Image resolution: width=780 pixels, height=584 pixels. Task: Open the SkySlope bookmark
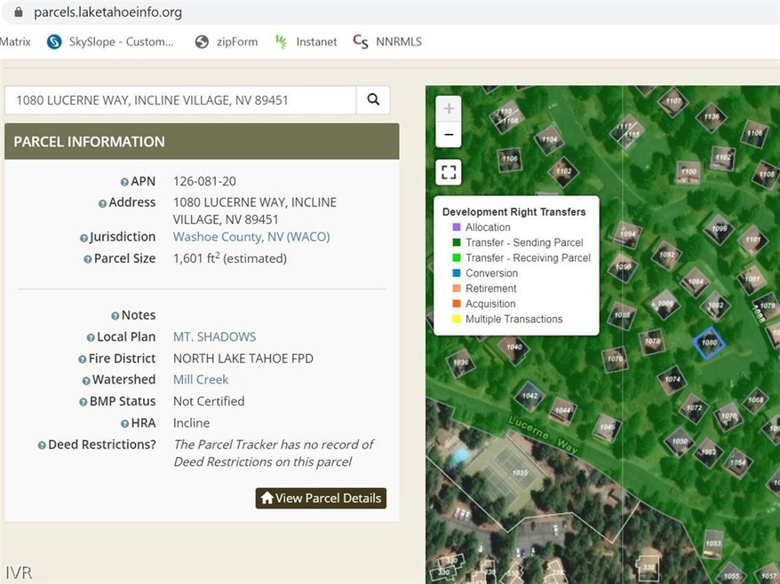click(x=110, y=42)
